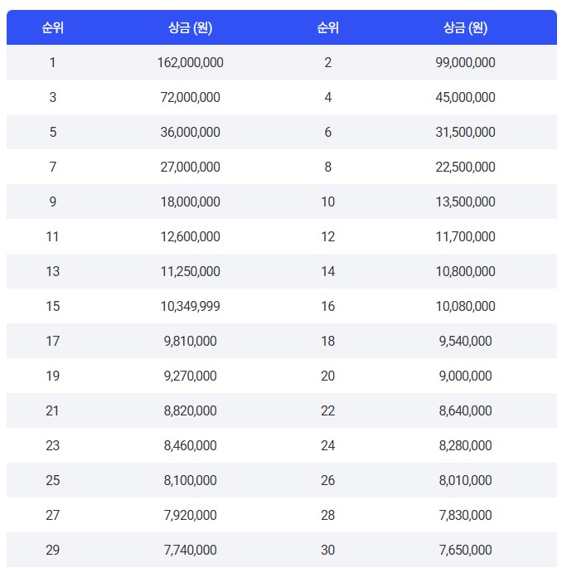
Task: Click the 36,000,000 cell
Action: point(190,132)
